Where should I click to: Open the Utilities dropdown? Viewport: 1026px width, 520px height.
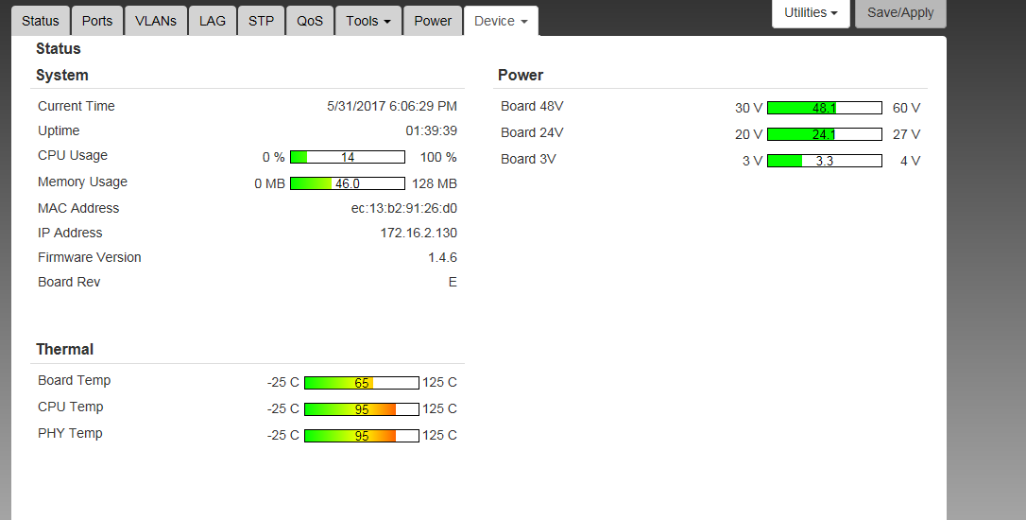(812, 13)
